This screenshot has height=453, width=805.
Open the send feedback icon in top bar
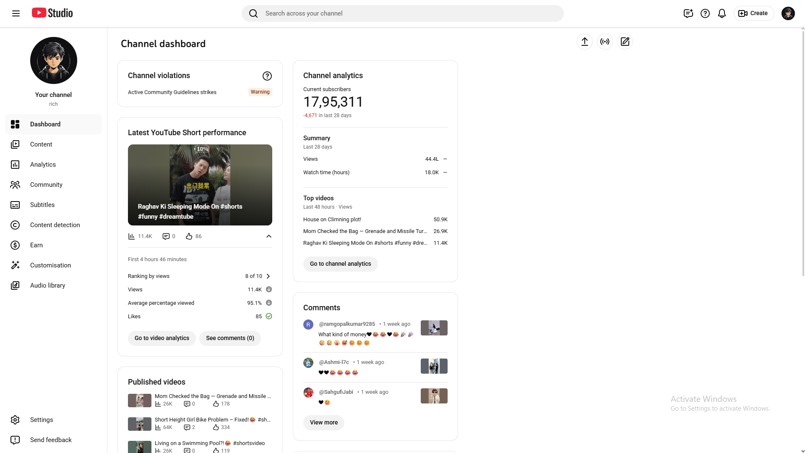tap(688, 13)
